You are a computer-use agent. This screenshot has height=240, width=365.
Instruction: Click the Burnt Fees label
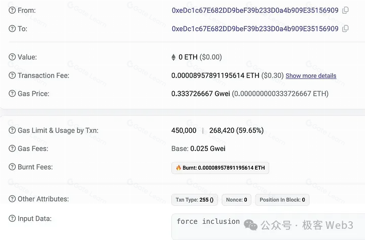35,167
